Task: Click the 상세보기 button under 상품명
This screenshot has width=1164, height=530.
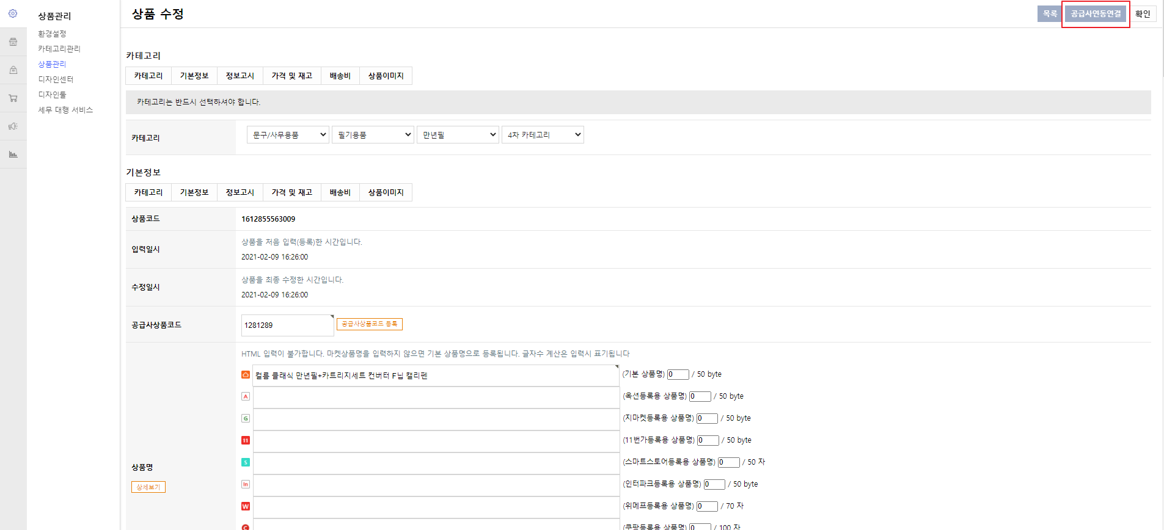Action: pyautogui.click(x=148, y=487)
